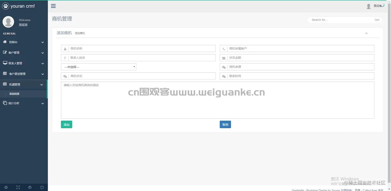Expand the 控制台 menu chevron
391x191 pixels.
[43, 42]
